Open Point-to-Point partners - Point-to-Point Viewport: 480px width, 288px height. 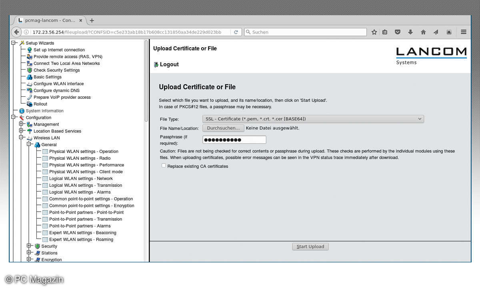(x=86, y=212)
